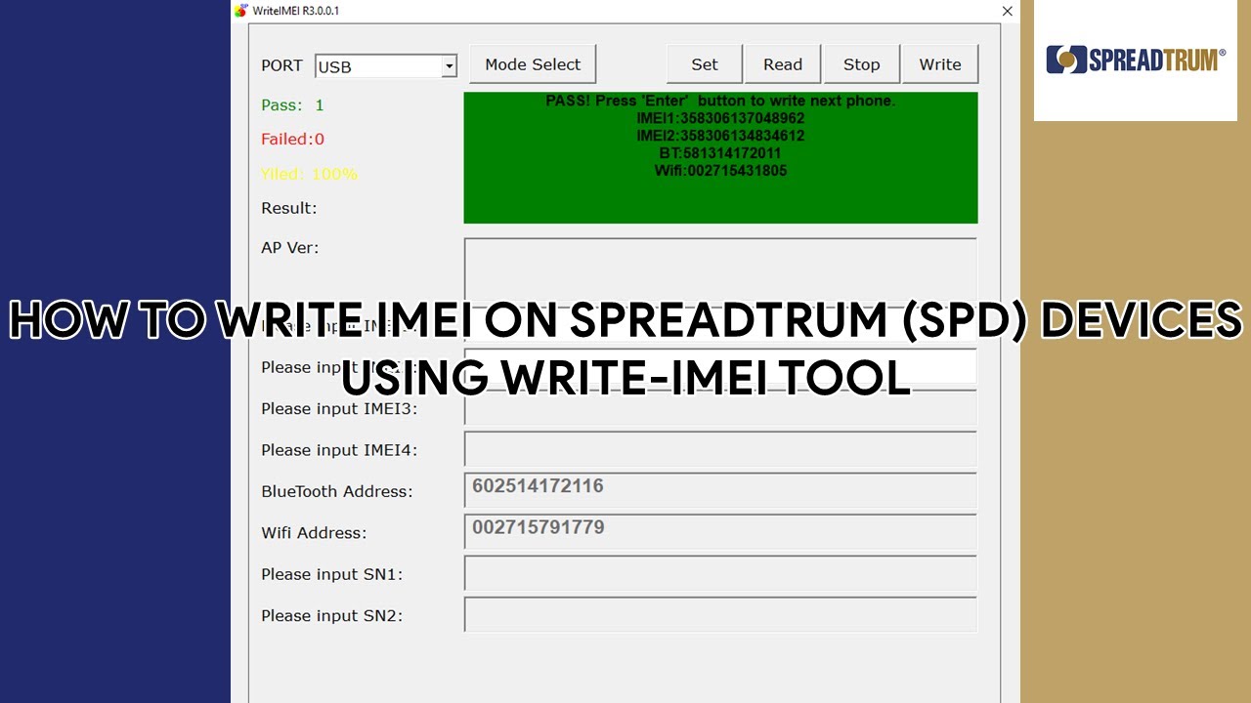Click the 'BlueTooth Address:' label
Screen dimensions: 1251x703
337,491
